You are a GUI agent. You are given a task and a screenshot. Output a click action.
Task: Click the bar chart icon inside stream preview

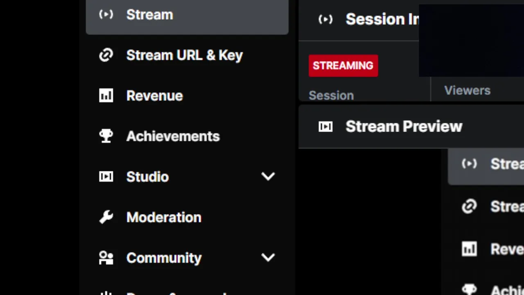(x=469, y=249)
